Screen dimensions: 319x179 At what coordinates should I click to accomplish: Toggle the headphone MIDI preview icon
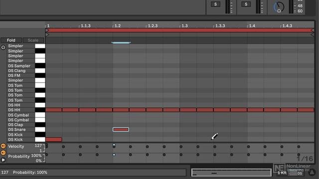(3, 48)
